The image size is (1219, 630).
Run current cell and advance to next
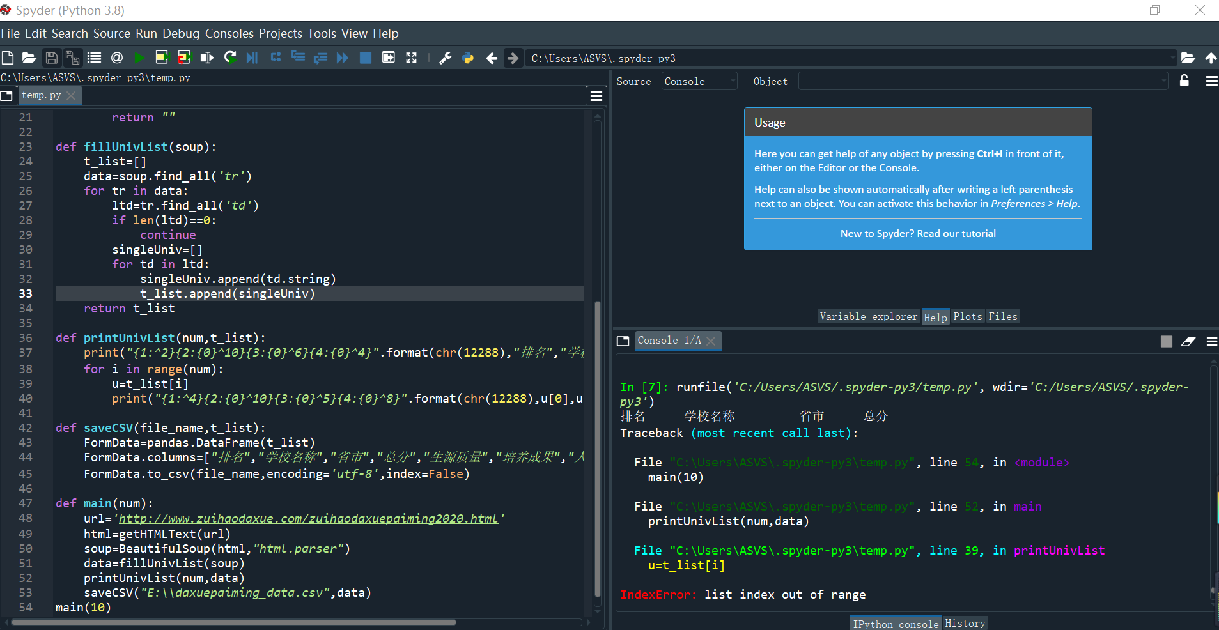(x=185, y=58)
